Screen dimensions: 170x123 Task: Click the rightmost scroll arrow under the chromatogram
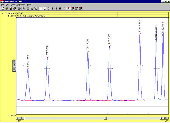[167, 118]
